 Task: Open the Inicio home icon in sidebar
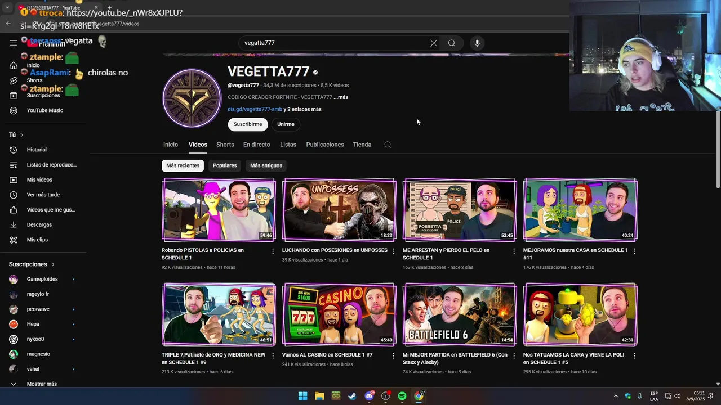coord(14,65)
